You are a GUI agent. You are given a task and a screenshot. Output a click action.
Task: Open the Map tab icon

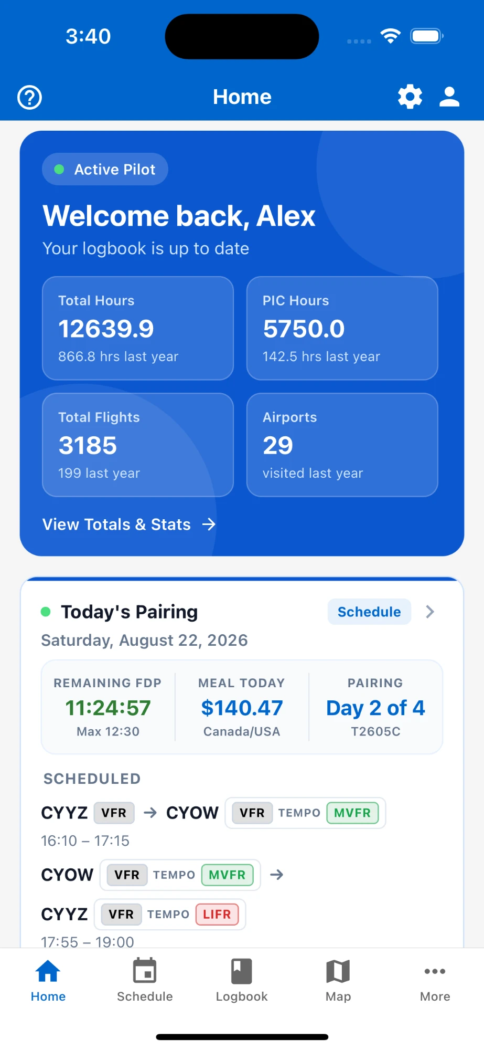338,971
